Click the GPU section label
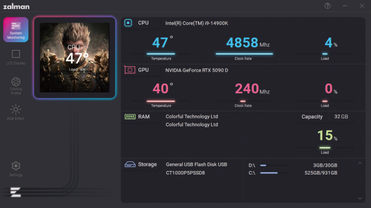Viewport: 371px width, 208px height. [x=143, y=70]
